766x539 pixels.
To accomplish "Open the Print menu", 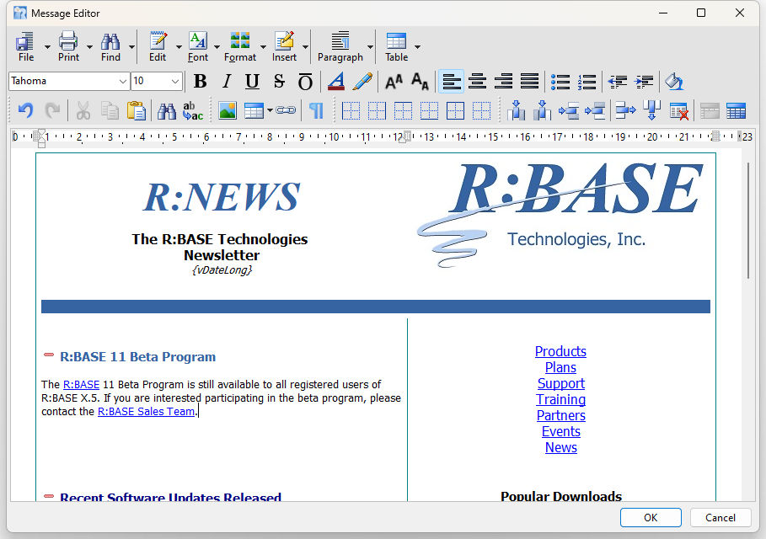I will [x=68, y=47].
